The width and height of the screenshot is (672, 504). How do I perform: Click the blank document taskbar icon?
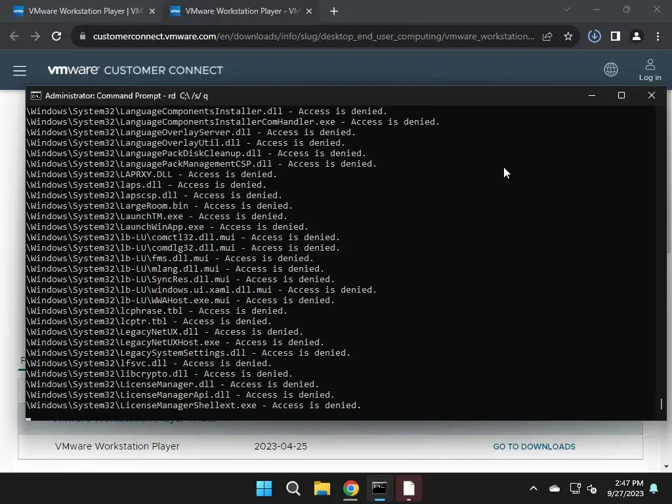(409, 488)
